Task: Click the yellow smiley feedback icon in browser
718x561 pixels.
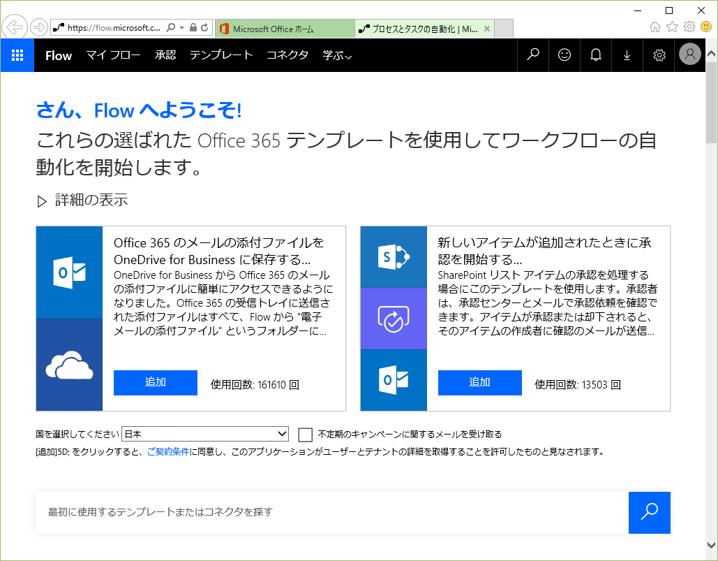Action: click(706, 27)
